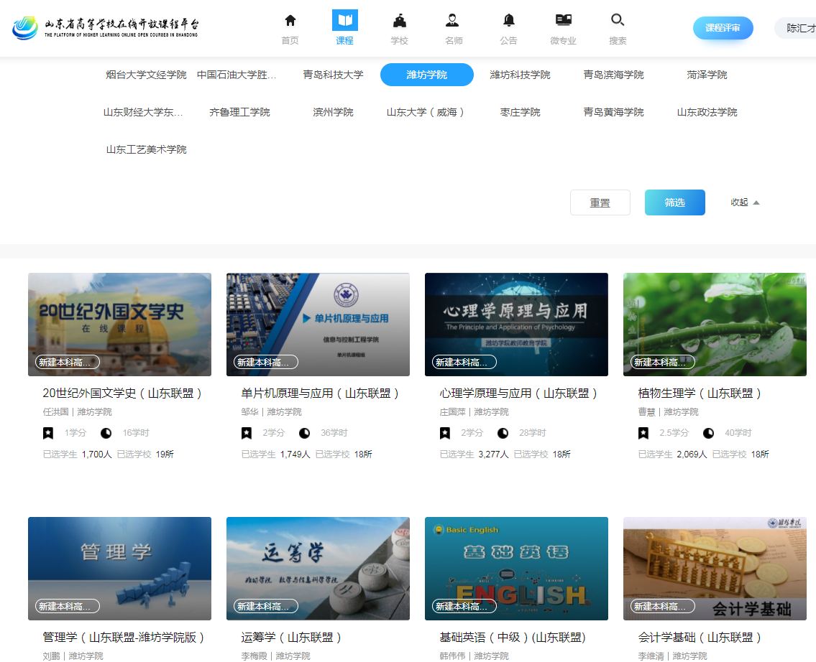Open the 心理学原理与应用（山东联盟） title link

click(519, 393)
